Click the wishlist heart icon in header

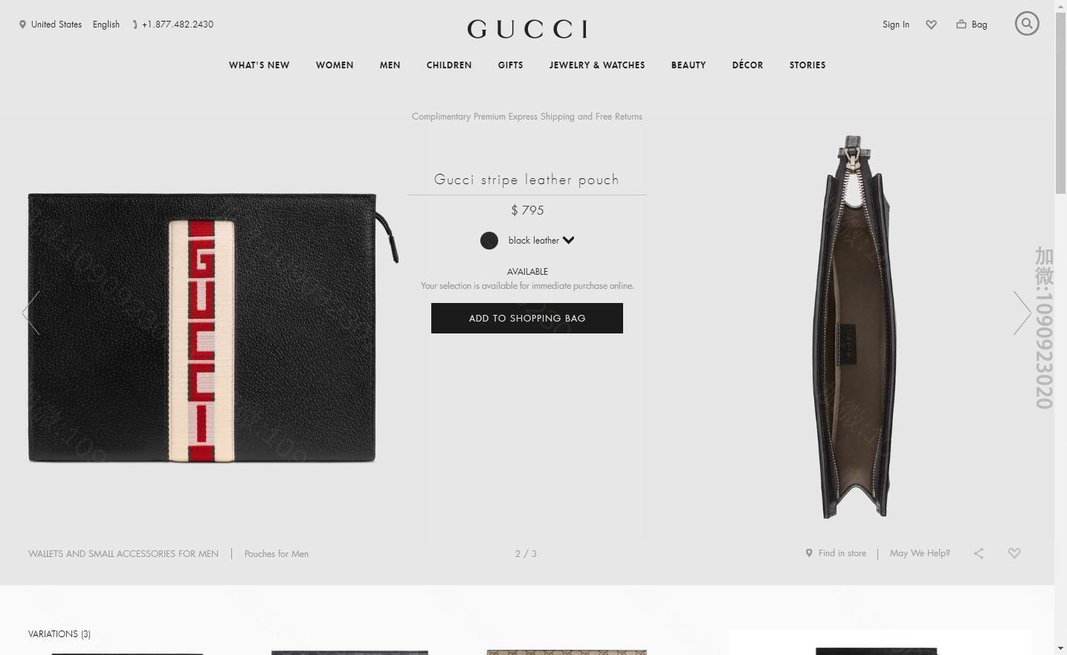point(931,25)
